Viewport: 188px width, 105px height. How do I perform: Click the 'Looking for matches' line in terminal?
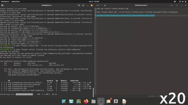[10, 51]
